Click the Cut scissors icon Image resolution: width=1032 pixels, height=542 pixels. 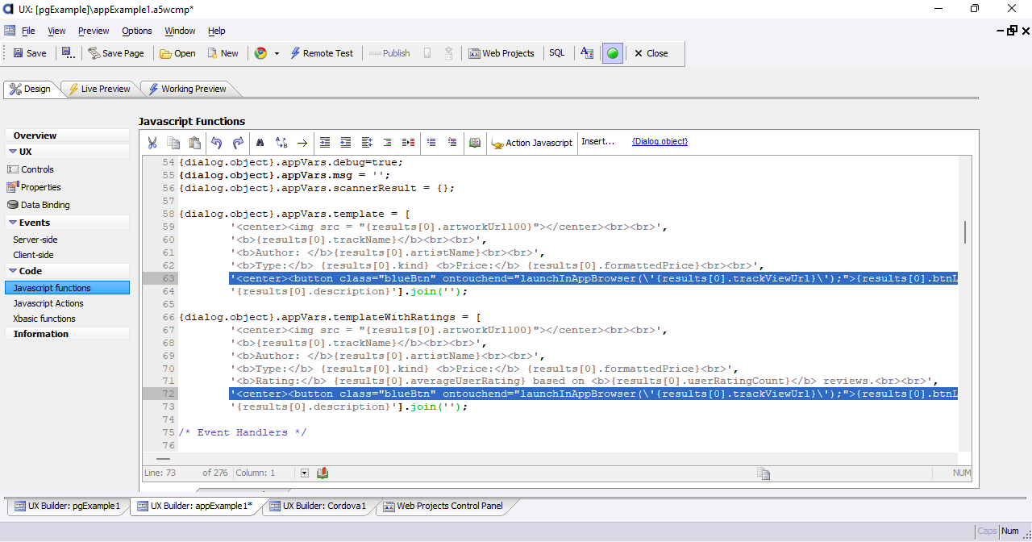pos(152,142)
